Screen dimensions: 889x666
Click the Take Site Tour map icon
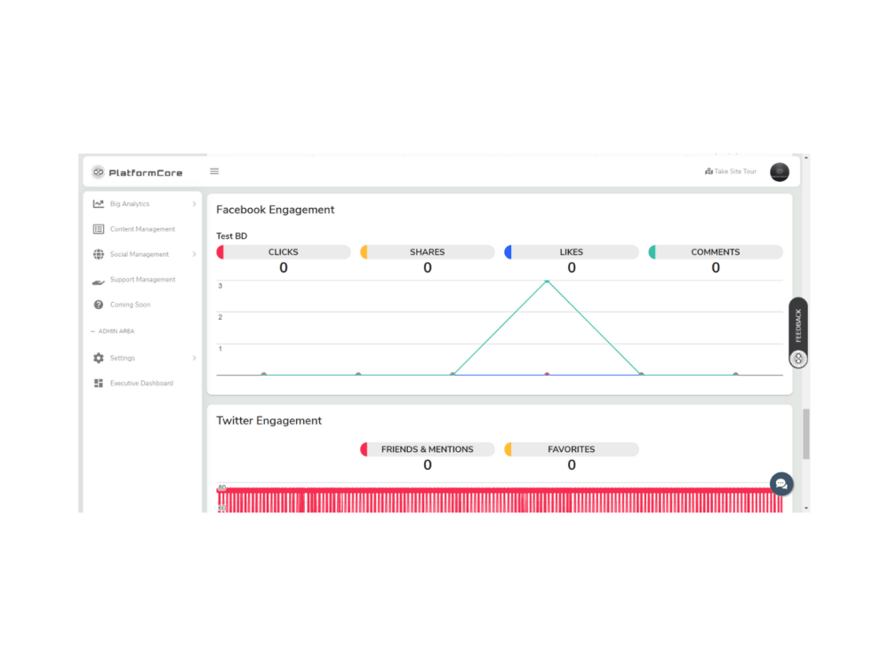pos(709,171)
